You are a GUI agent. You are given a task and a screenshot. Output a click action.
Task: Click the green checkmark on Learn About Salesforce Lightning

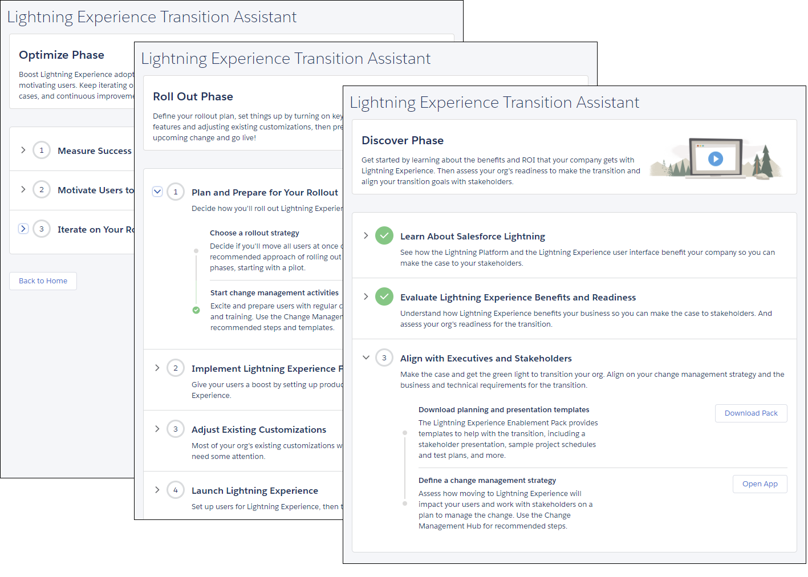(x=384, y=235)
